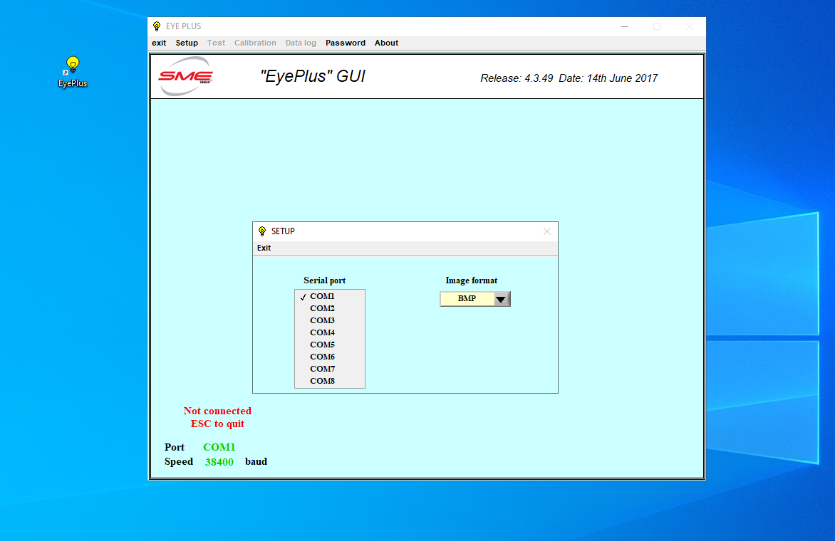Click the lightbulb icon in EYE PLUS title bar

click(x=158, y=26)
